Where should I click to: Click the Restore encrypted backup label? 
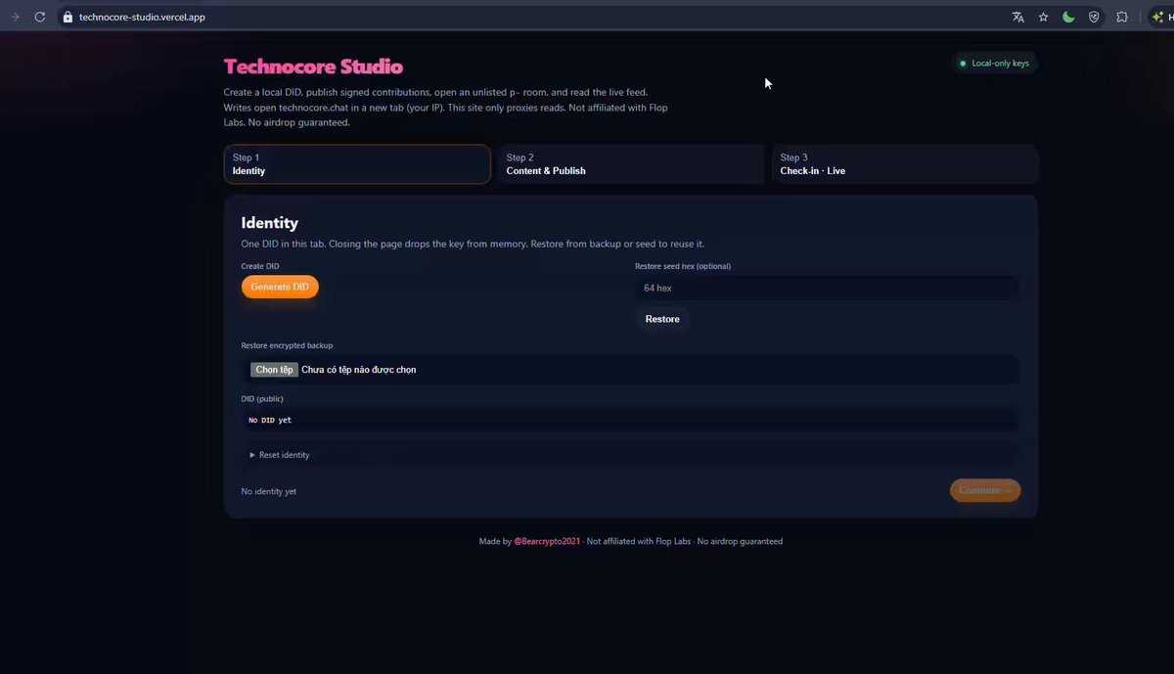coord(287,345)
